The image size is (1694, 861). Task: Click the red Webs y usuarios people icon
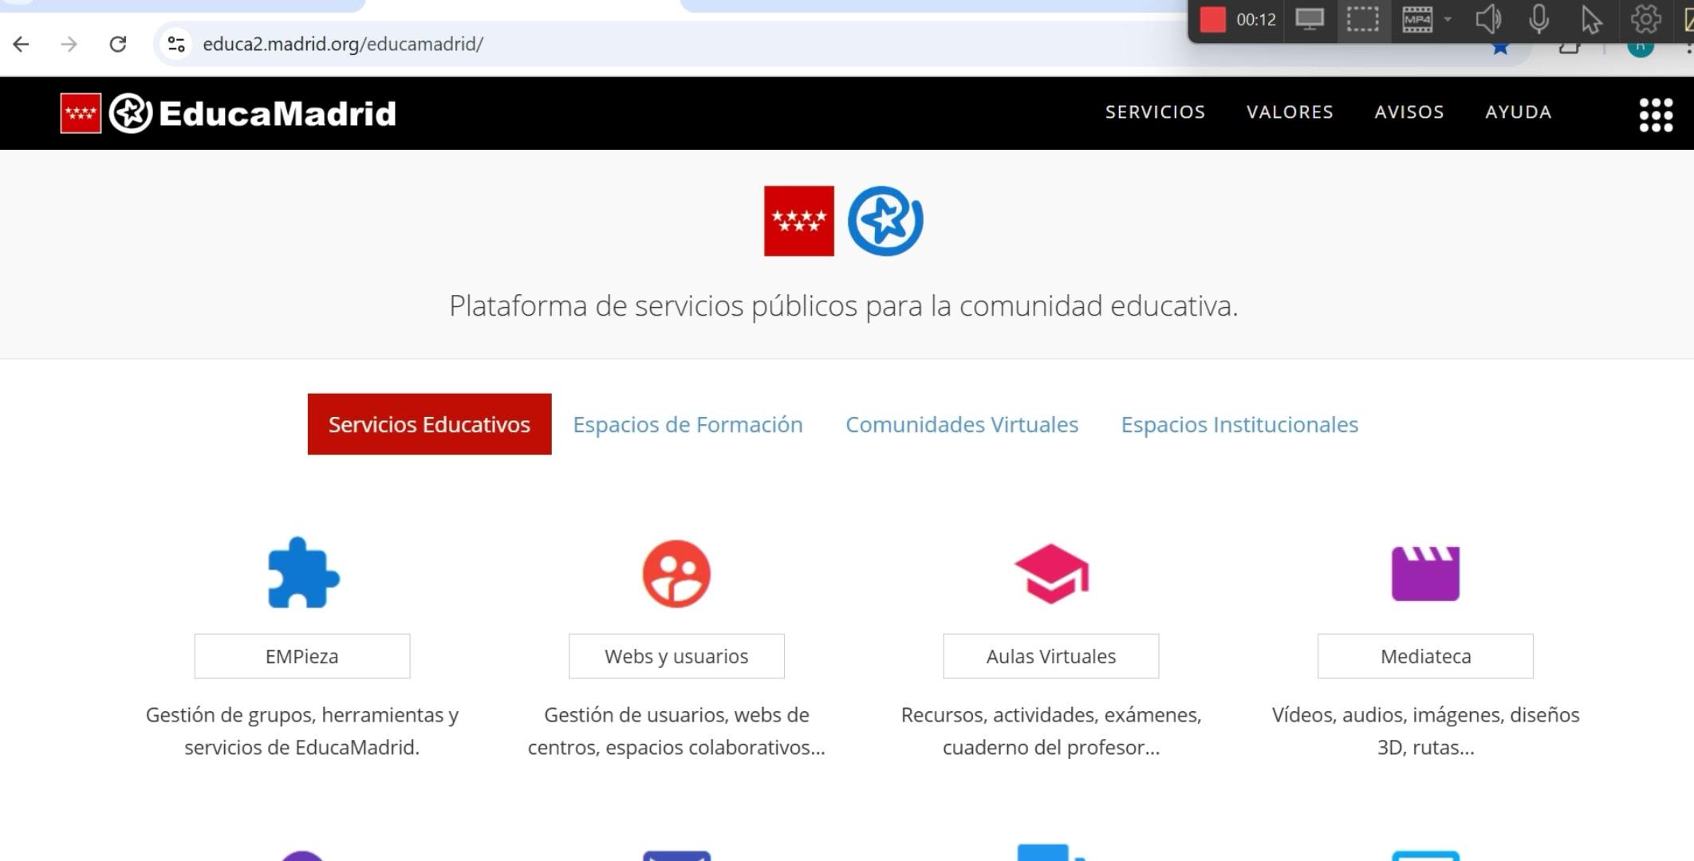[x=676, y=574]
